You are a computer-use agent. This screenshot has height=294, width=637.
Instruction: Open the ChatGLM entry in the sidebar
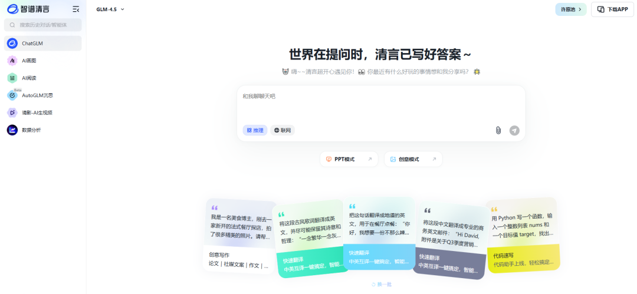point(42,44)
